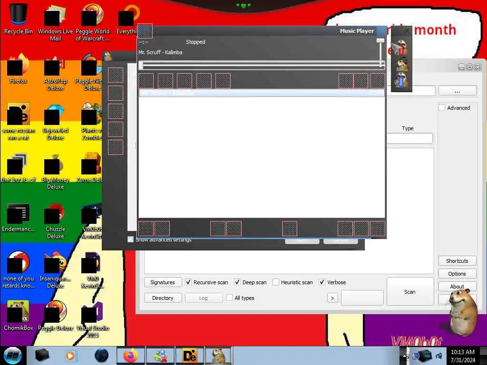The width and height of the screenshot is (487, 365).
Task: Click the 'Stopped' status text
Action: (x=195, y=42)
